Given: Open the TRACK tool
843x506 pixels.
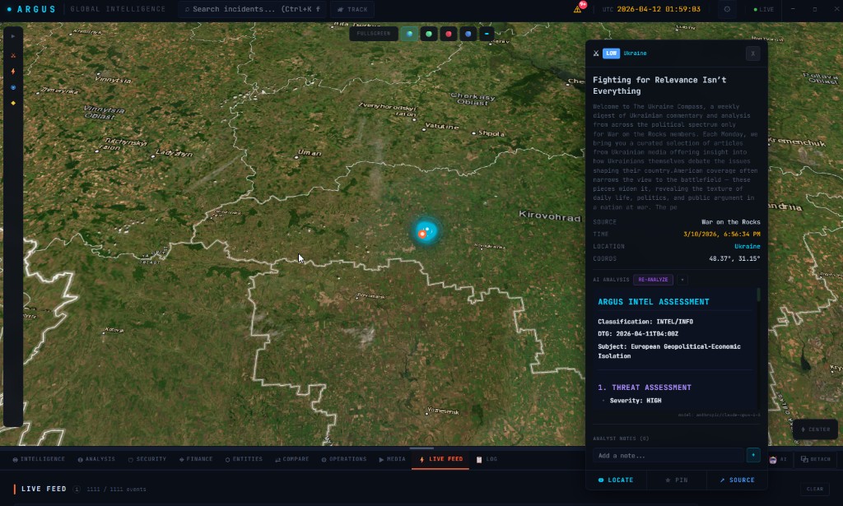Looking at the screenshot, I should pos(352,9).
